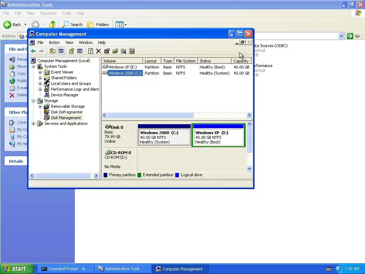Open the Action menu
The height and width of the screenshot is (274, 365).
pyautogui.click(x=54, y=42)
